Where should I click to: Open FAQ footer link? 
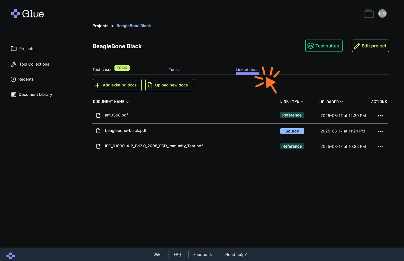point(177,255)
